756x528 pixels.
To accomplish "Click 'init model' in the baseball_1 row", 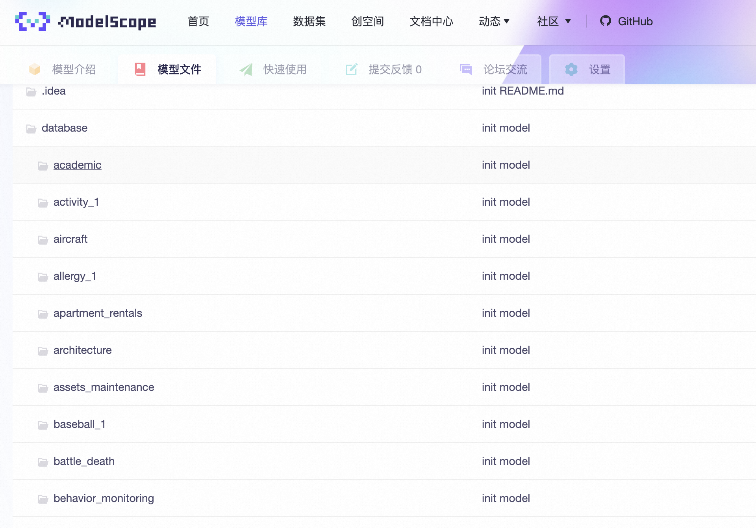I will tap(506, 424).
